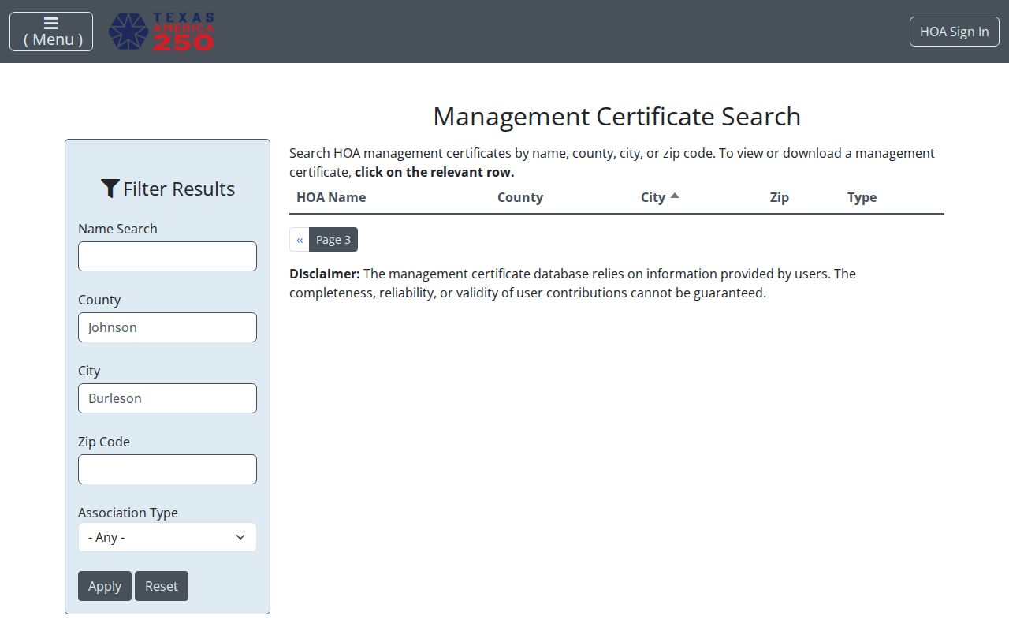Click the ascending sort arrow by City
The width and height of the screenshot is (1009, 631).
coord(675,196)
